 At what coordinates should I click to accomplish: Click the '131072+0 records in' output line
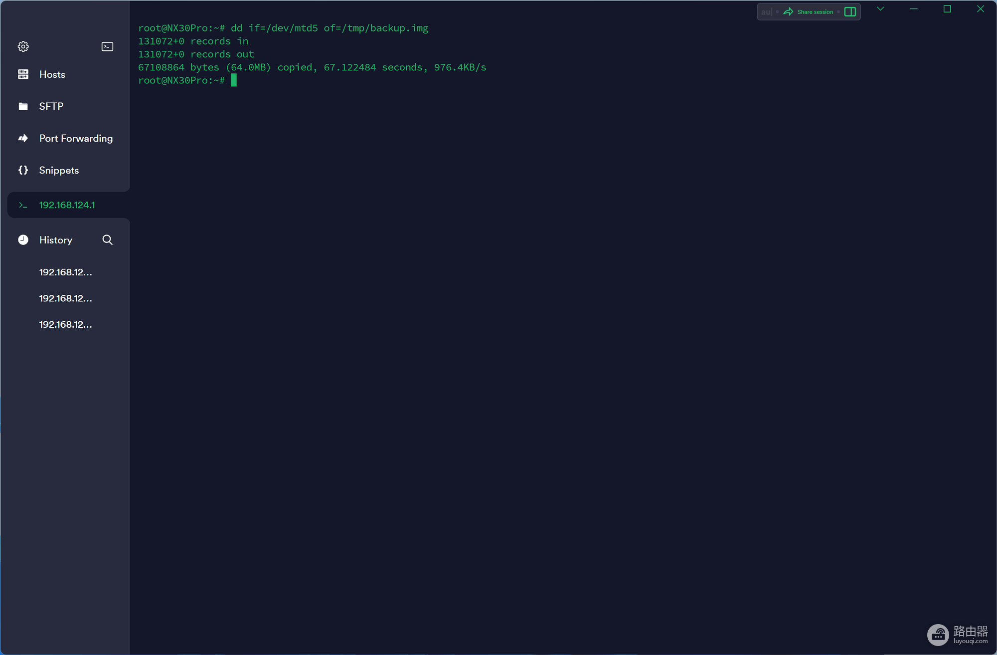(x=193, y=41)
